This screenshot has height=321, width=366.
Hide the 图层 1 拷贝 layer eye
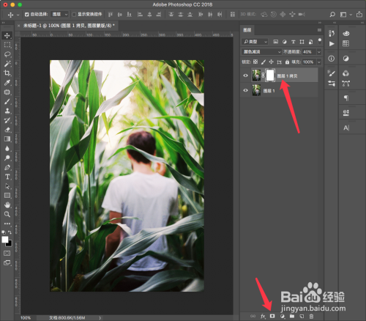(x=245, y=75)
